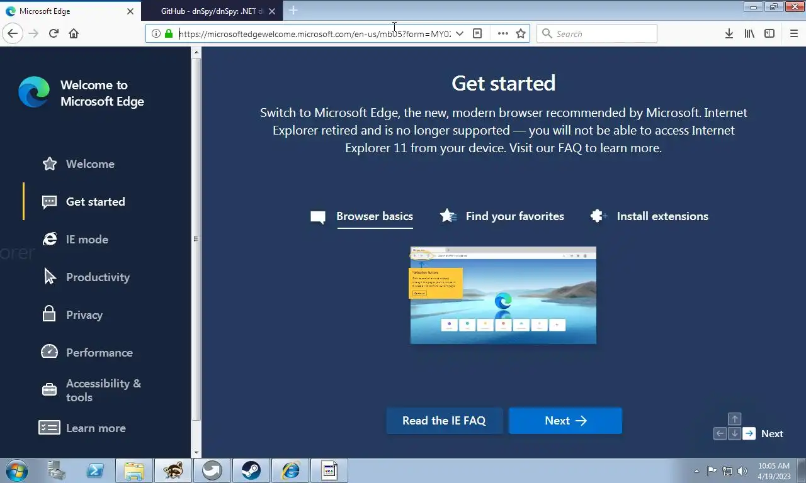Click the Welcome star icon

click(50, 164)
